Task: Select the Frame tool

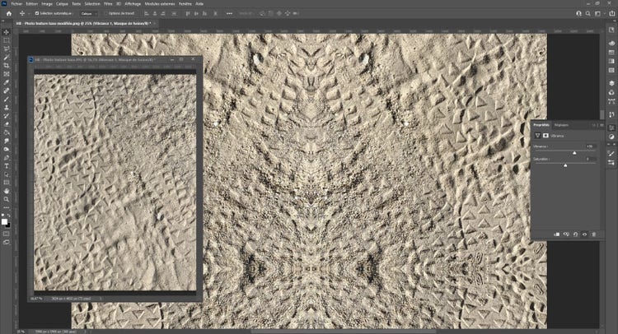Action: 7,74
